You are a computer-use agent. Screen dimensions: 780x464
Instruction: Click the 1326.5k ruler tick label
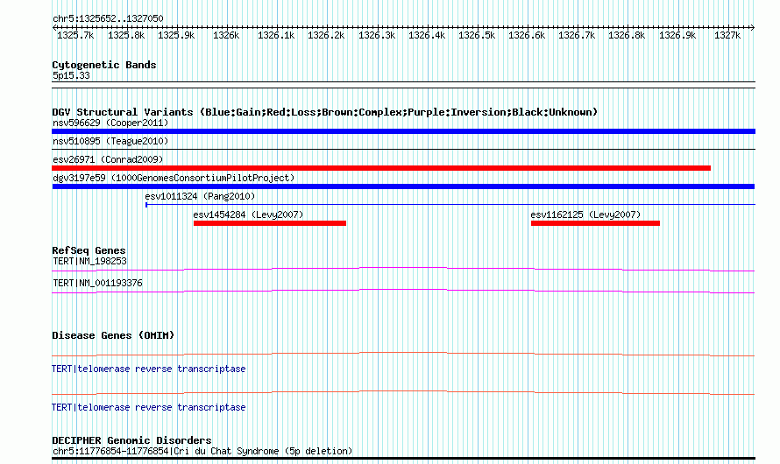click(x=477, y=35)
